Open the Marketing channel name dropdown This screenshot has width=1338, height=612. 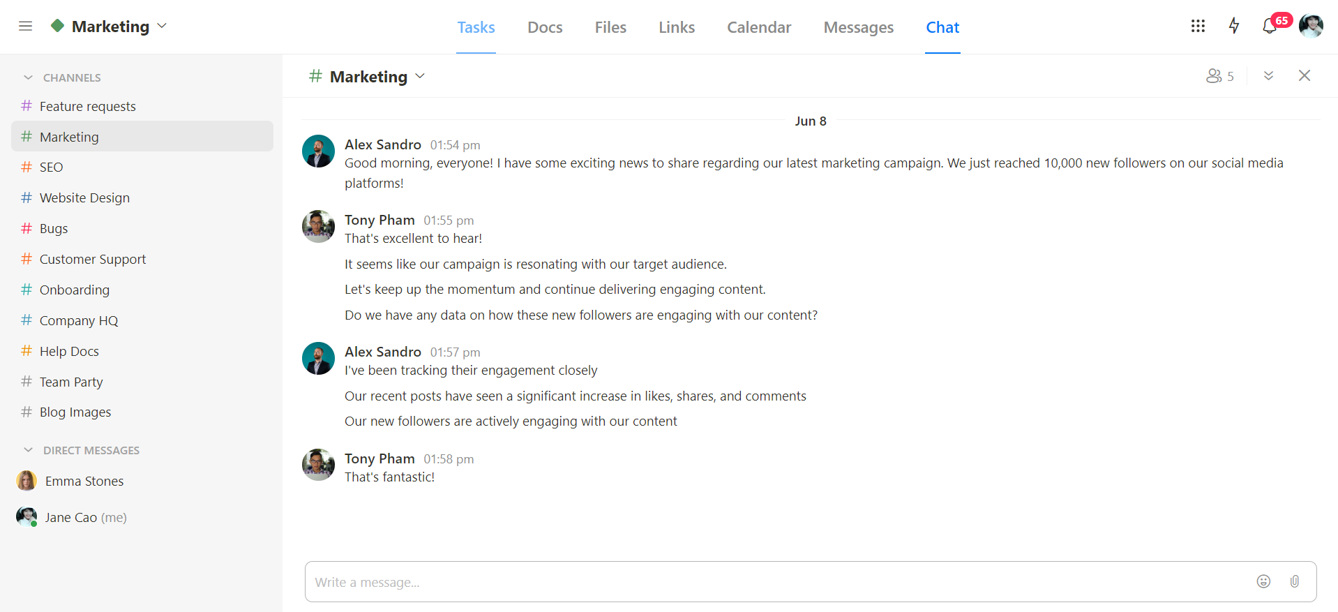pos(421,76)
